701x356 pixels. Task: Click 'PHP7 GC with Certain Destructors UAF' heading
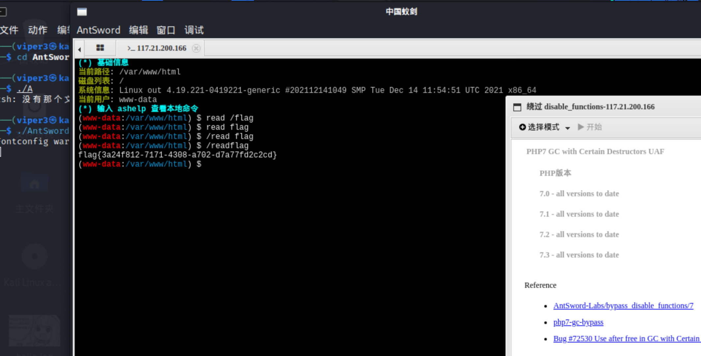tap(595, 151)
